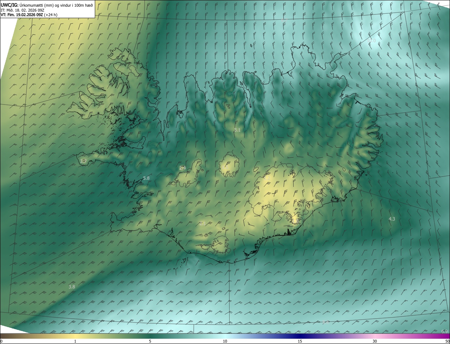Click the 4.3 value off the southeast coast
Viewport: 450px width, 344px height.
392,219
